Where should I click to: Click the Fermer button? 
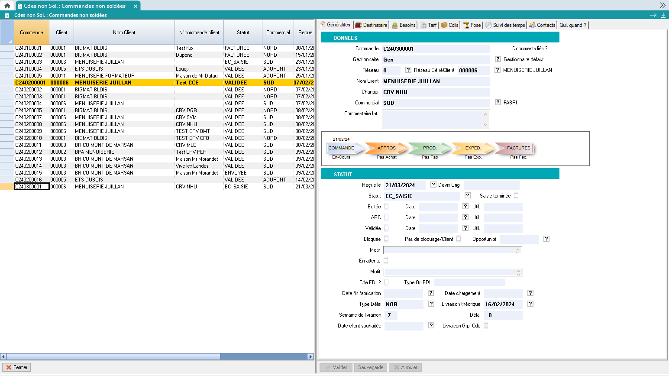[x=16, y=367]
